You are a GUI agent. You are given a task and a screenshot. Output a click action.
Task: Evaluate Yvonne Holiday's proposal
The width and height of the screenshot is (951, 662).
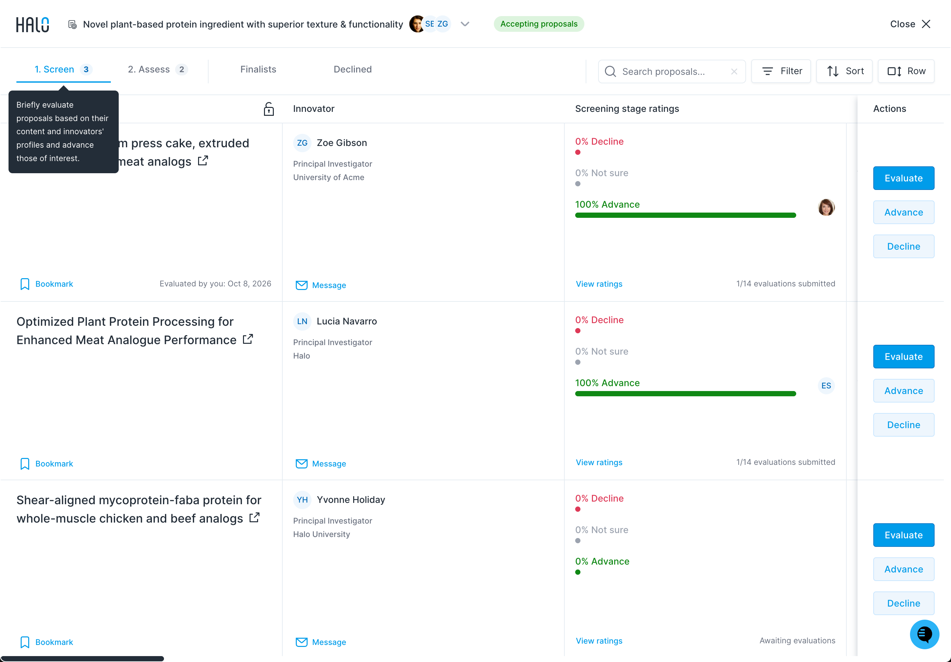tap(903, 535)
